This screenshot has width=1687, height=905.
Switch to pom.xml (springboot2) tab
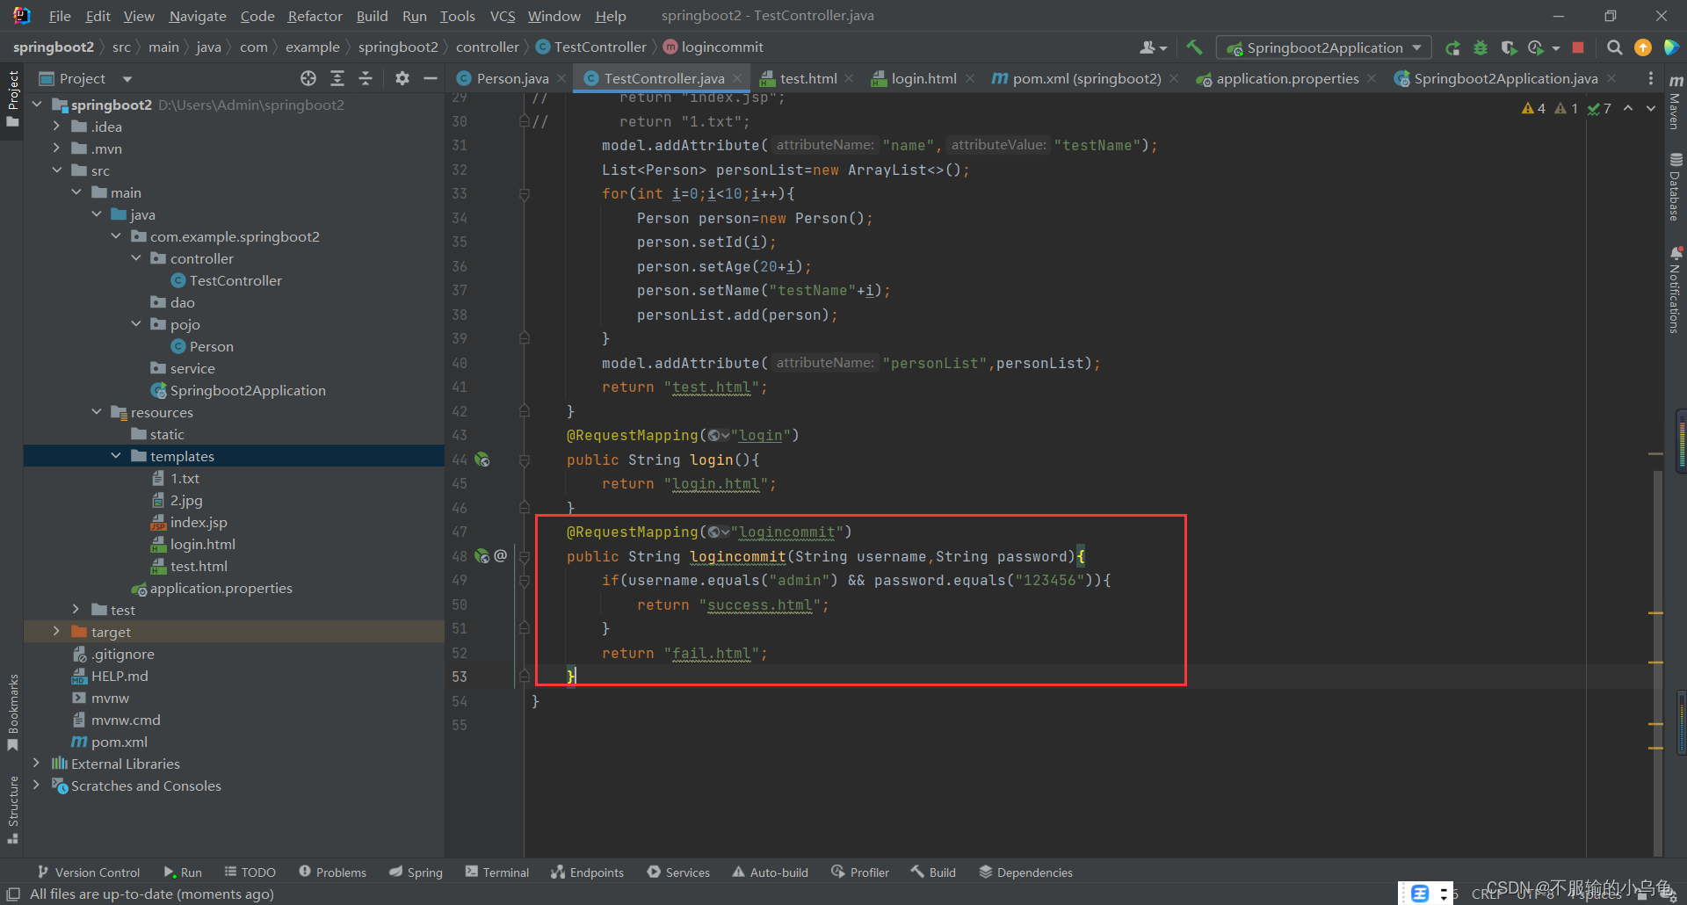coord(1086,79)
